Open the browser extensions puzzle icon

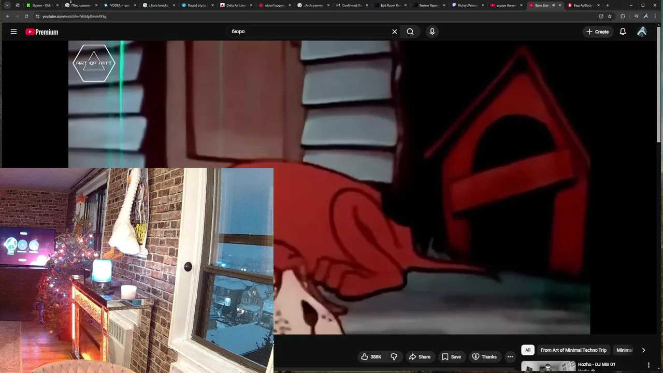tap(623, 16)
